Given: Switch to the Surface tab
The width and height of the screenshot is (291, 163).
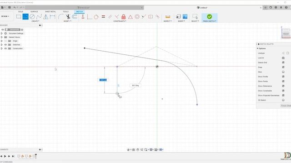Looking at the screenshot, I should point(34,12).
